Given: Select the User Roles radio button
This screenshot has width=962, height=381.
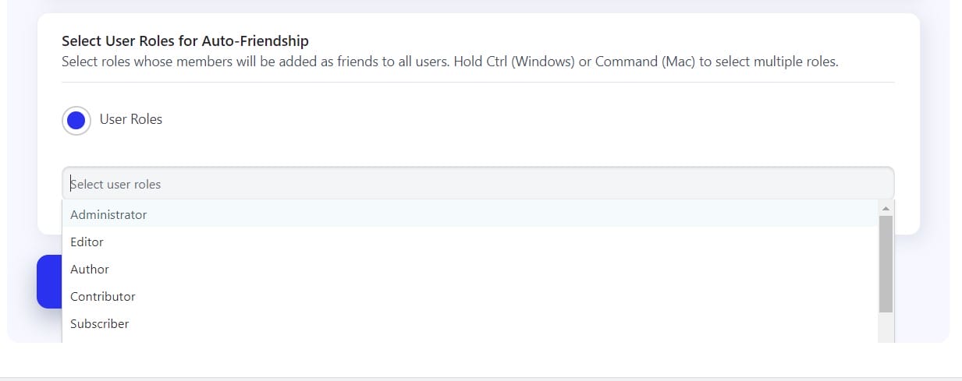Looking at the screenshot, I should click(x=76, y=120).
